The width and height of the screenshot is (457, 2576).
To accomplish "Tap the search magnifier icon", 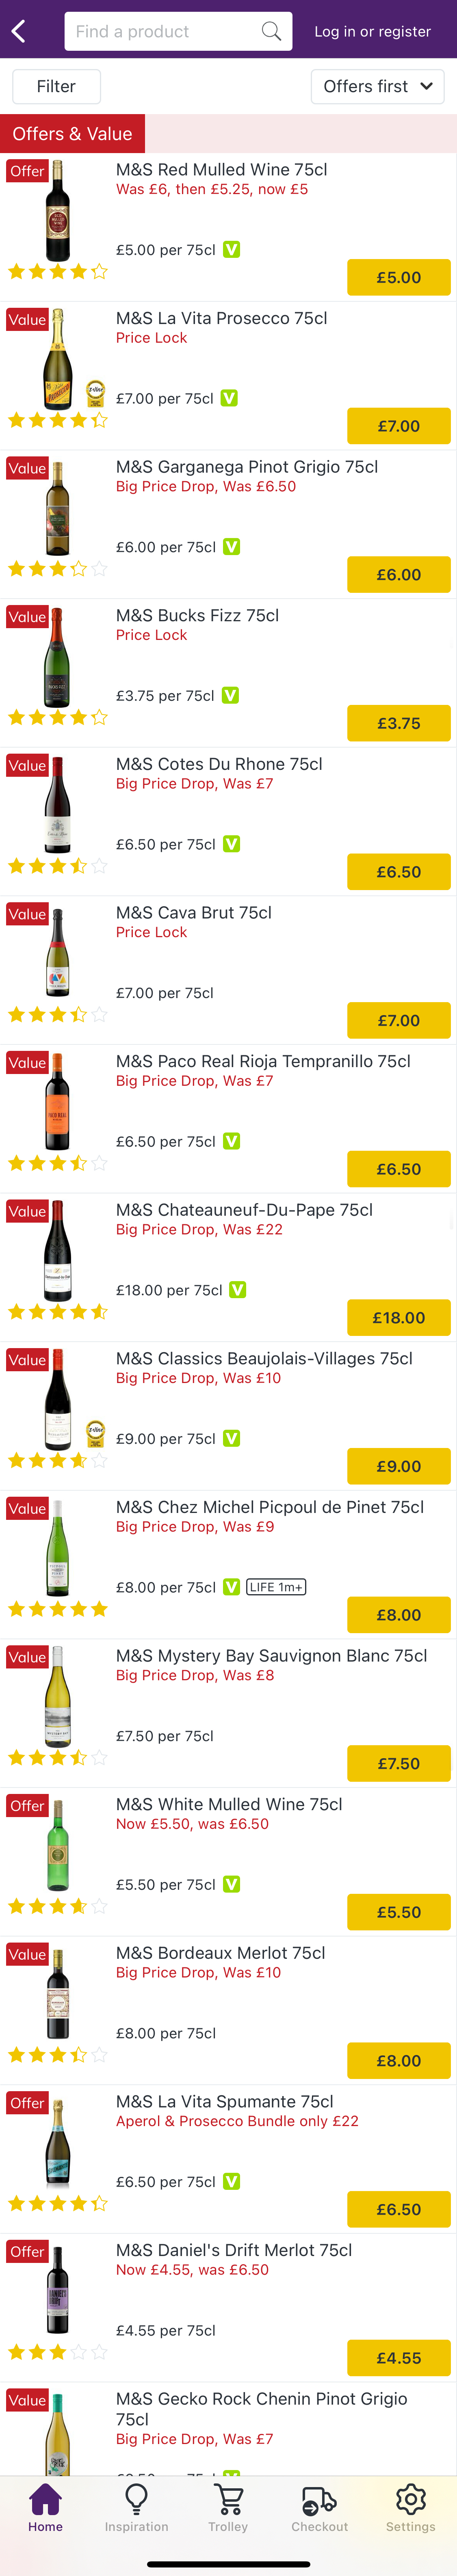I will click(x=270, y=31).
